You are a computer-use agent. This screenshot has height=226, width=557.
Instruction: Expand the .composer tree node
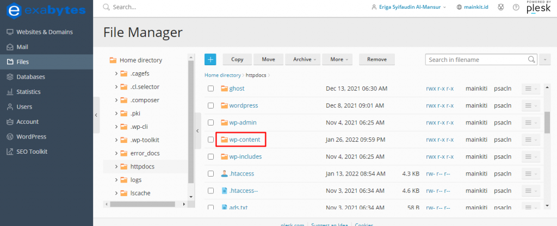pyautogui.click(x=116, y=100)
